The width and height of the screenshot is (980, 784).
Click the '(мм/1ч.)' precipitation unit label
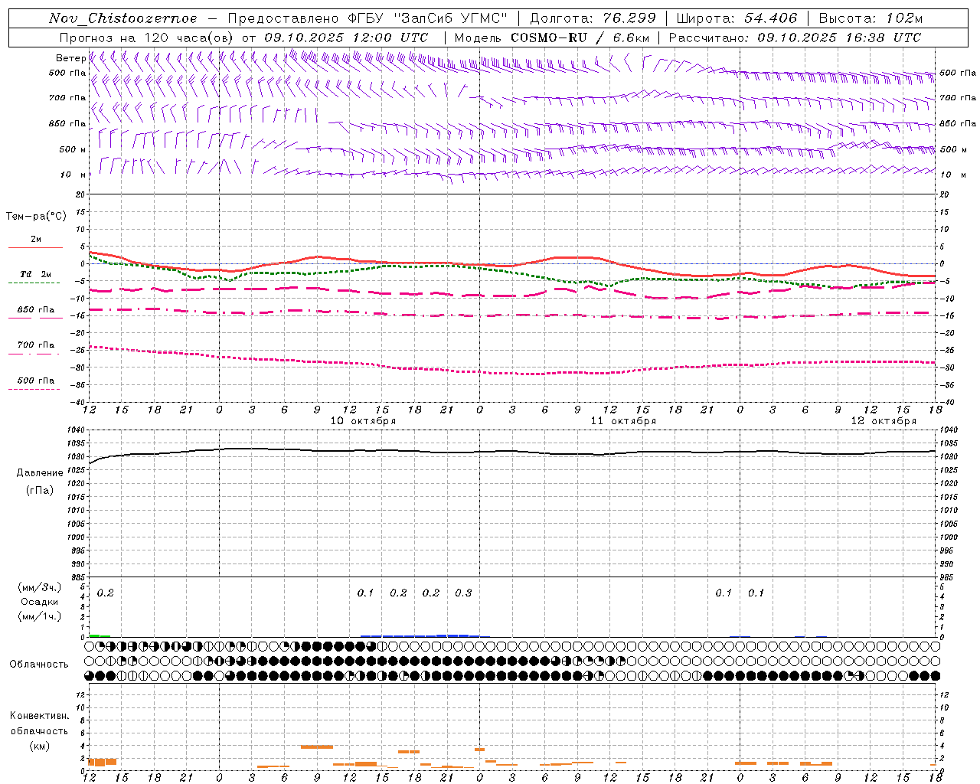tap(40, 616)
